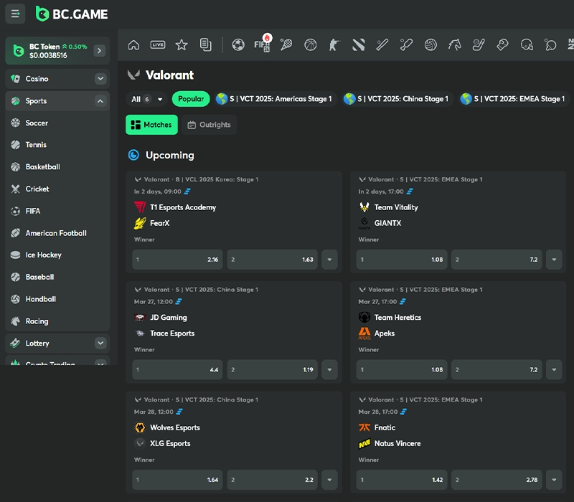Expand the Lottery sidebar section

[100, 344]
